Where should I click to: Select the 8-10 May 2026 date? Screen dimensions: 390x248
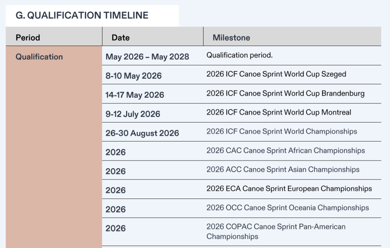pyautogui.click(x=133, y=76)
